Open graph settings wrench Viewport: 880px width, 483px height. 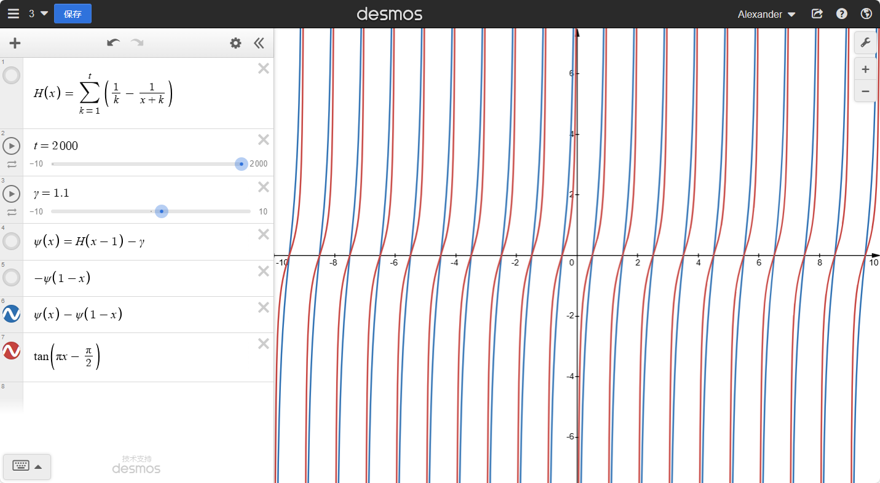[865, 42]
